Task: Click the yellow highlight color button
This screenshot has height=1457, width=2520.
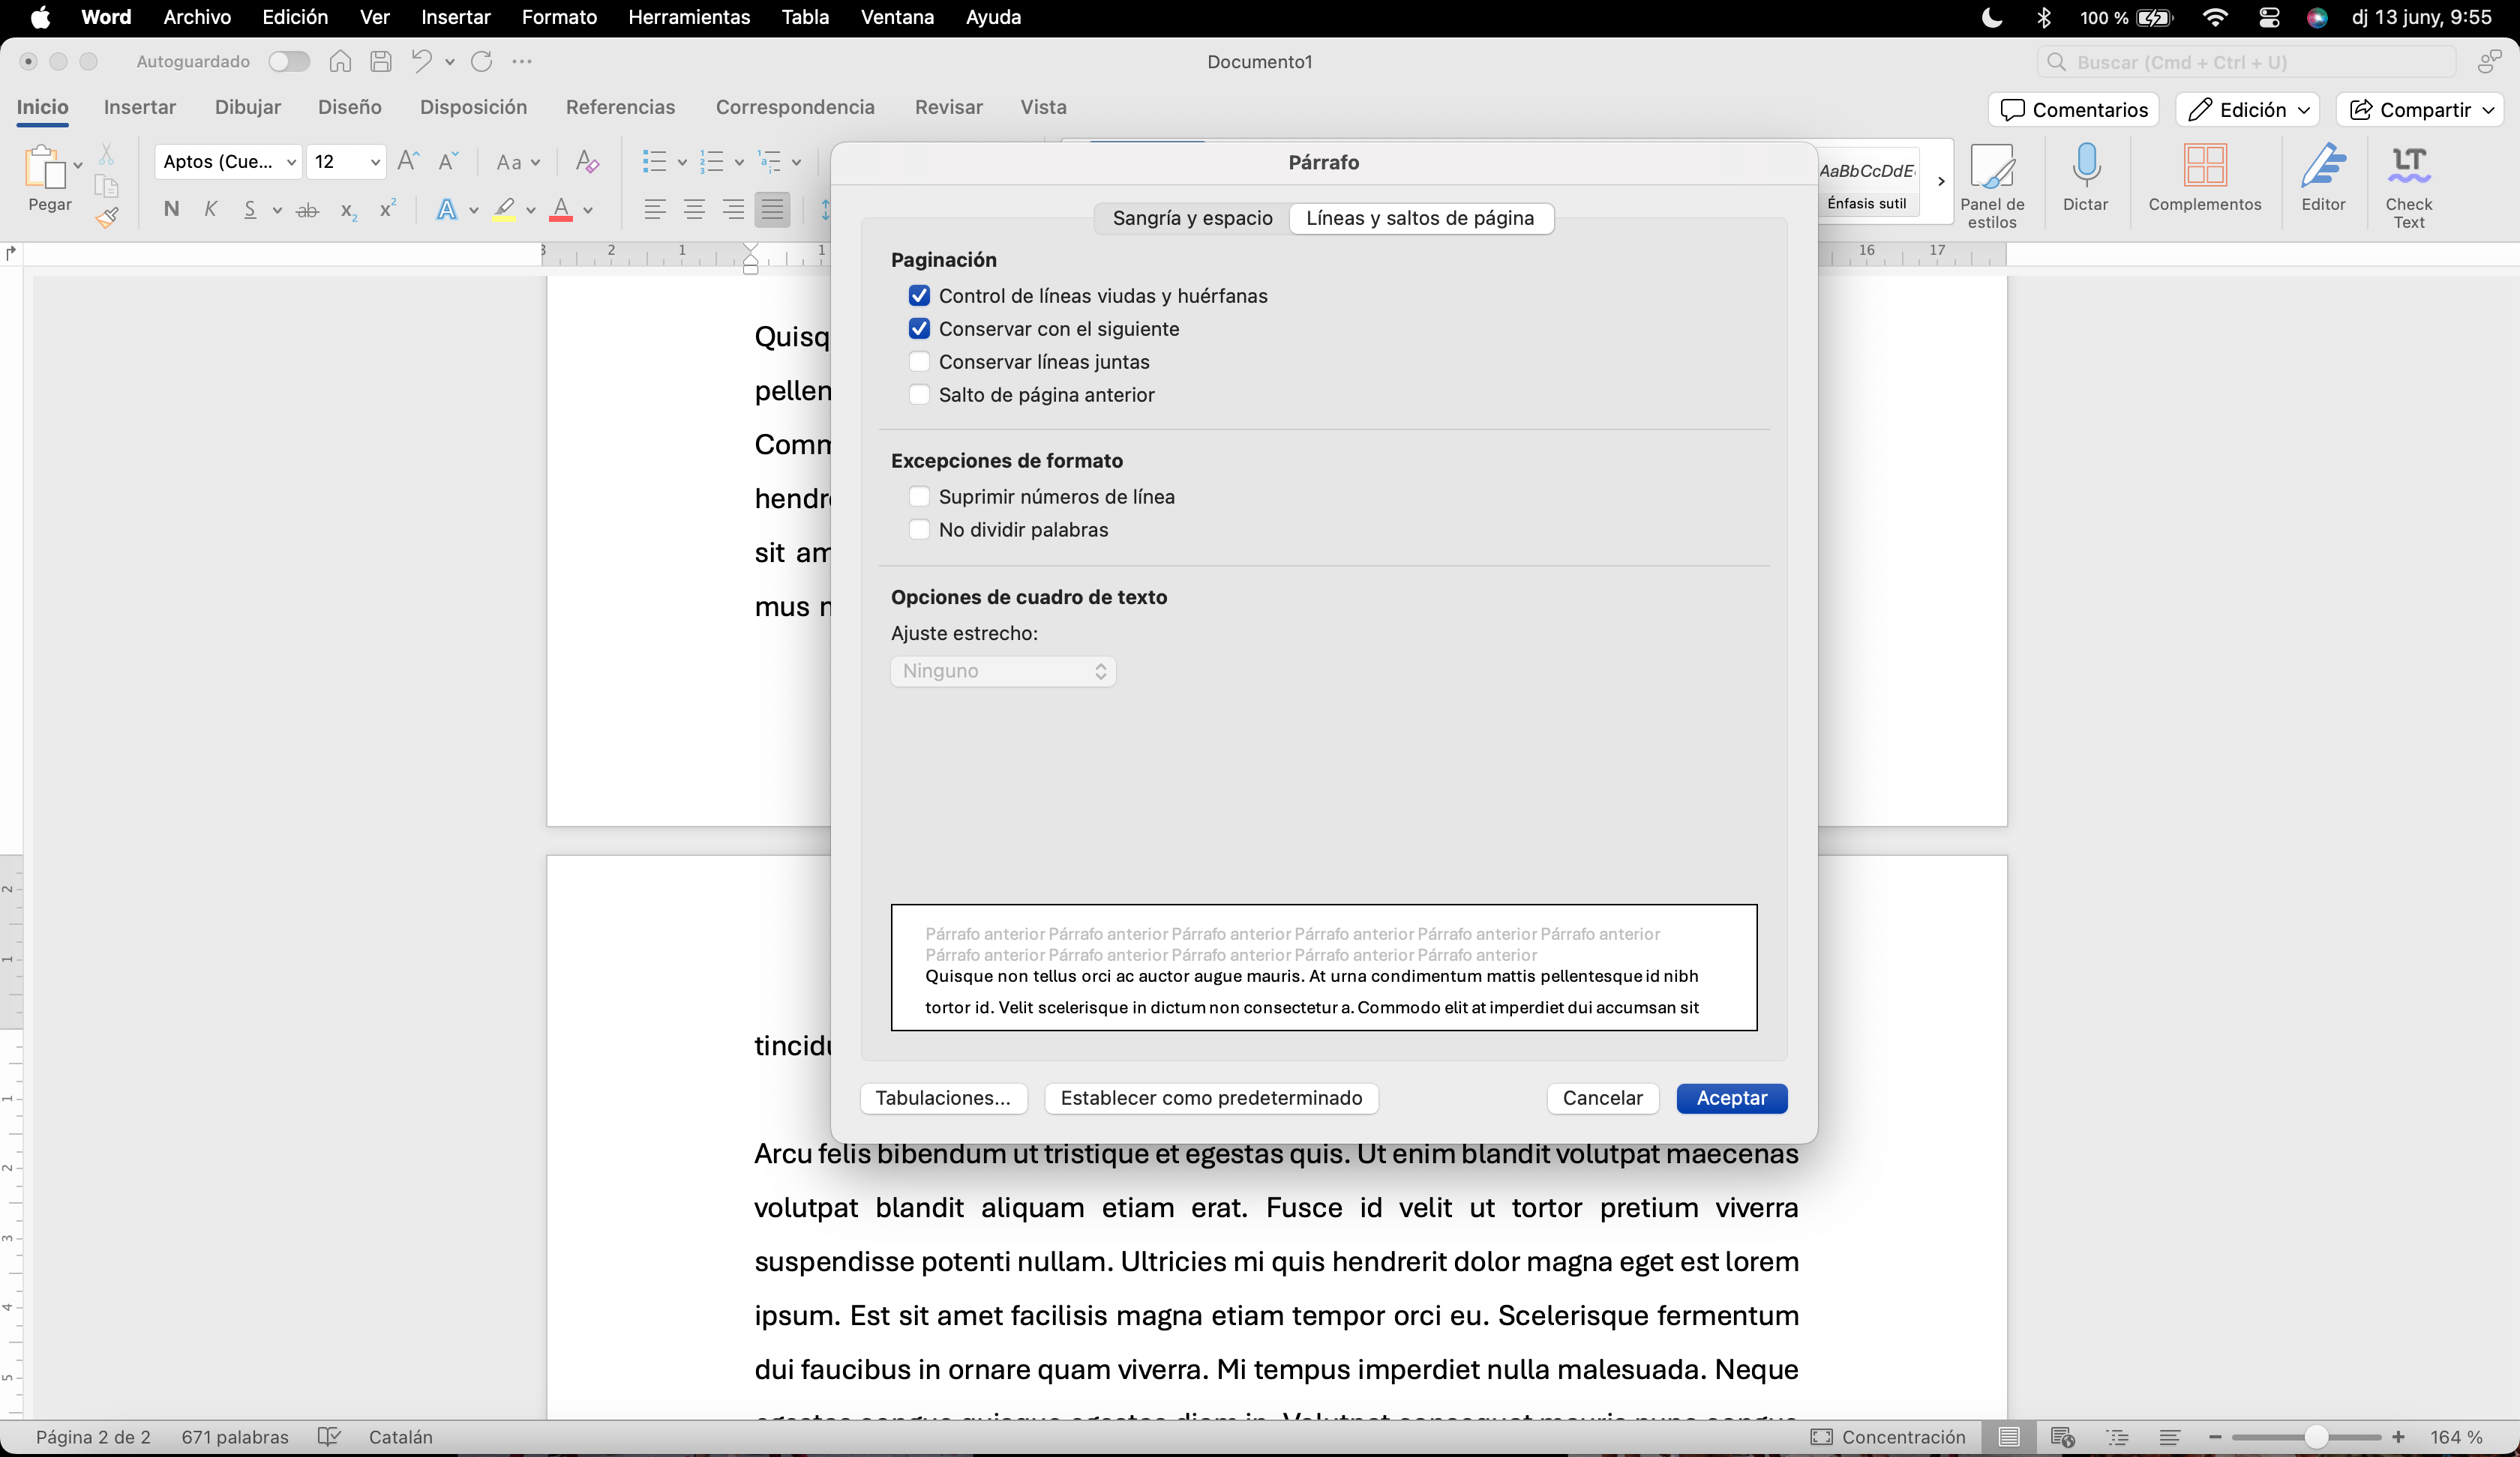Action: click(504, 210)
